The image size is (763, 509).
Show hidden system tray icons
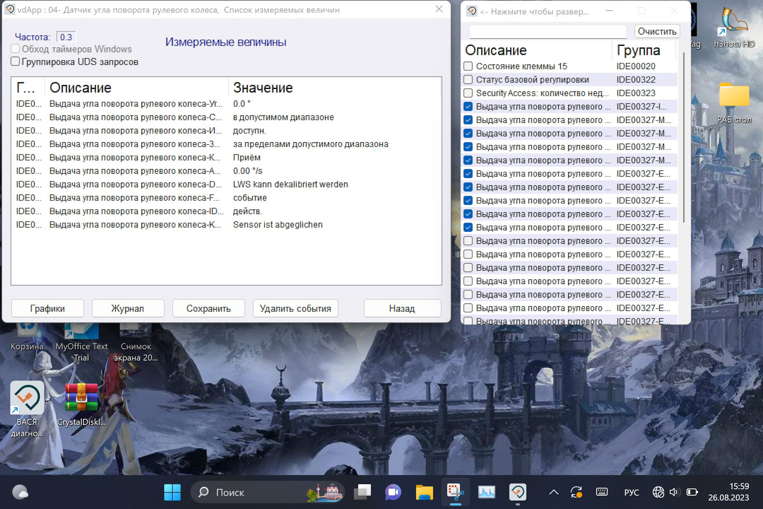click(x=554, y=492)
